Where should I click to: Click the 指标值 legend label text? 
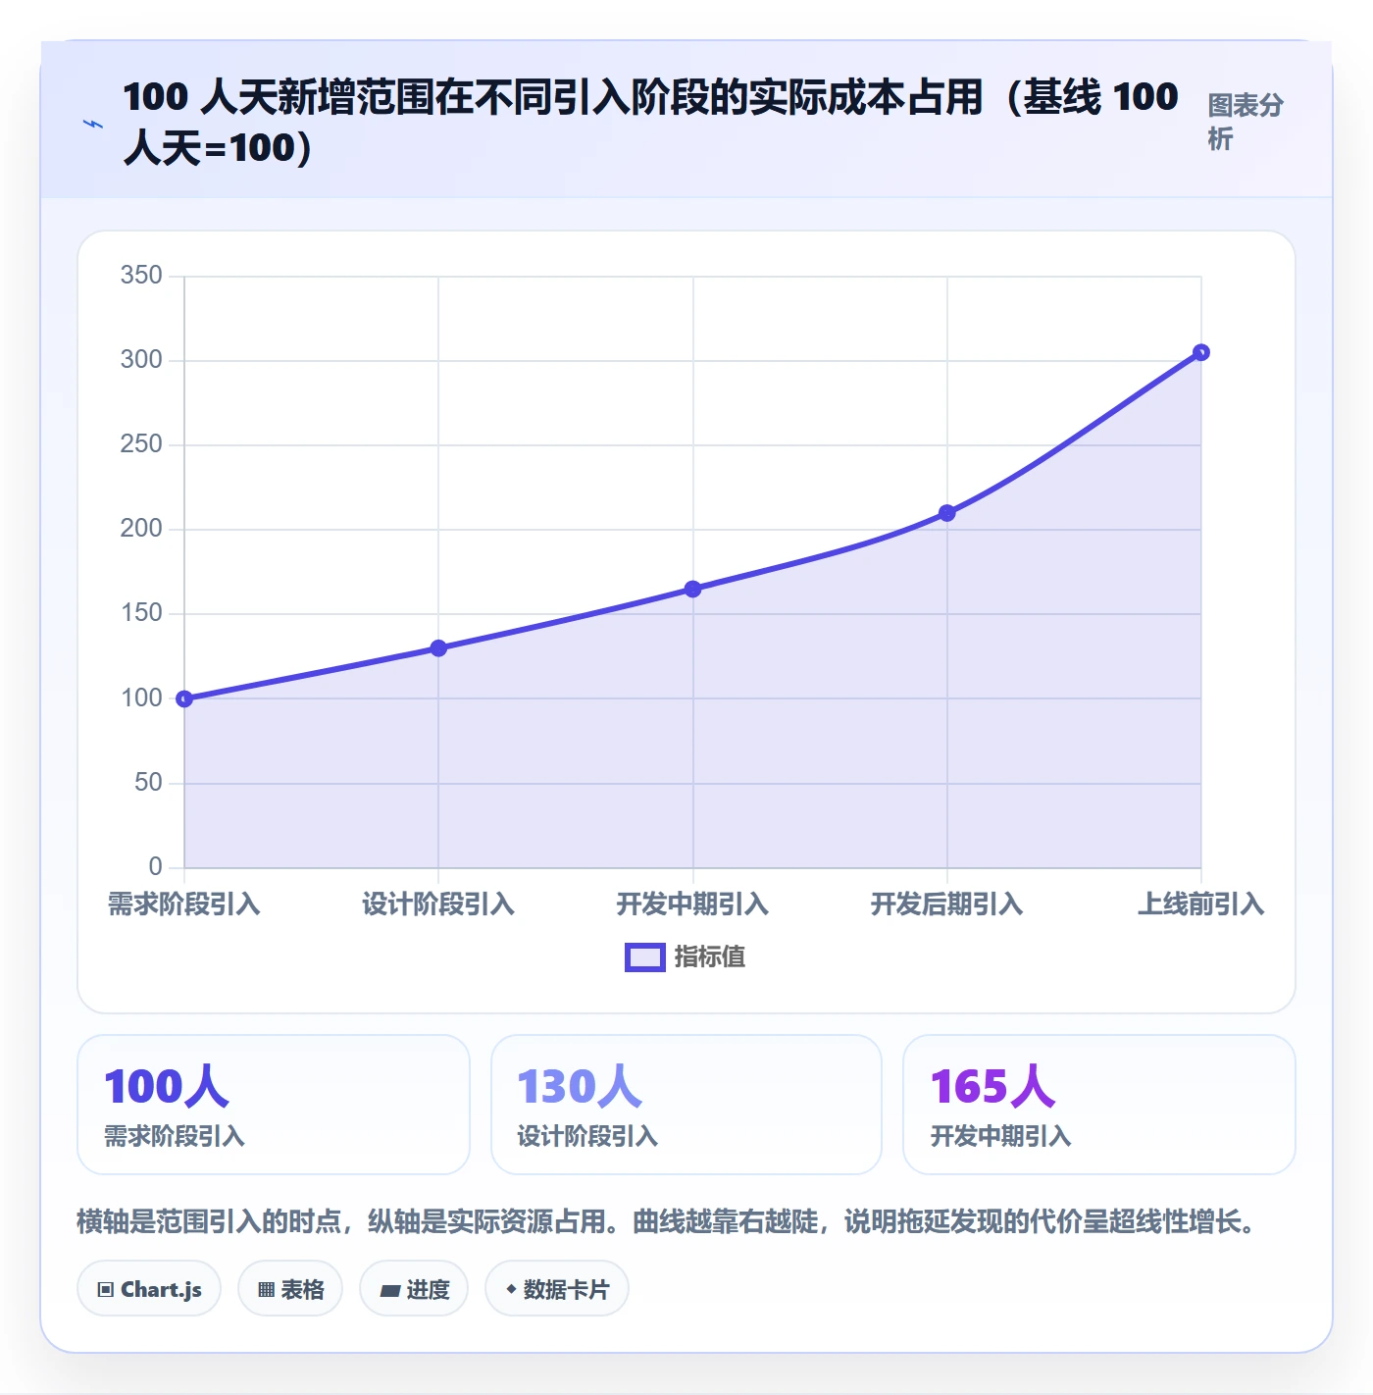pos(710,957)
